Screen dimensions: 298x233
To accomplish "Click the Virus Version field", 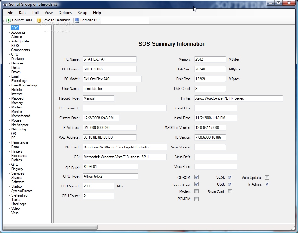I will [210, 147].
